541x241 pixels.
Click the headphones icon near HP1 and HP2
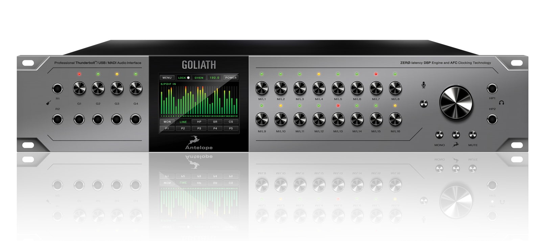click(501, 103)
